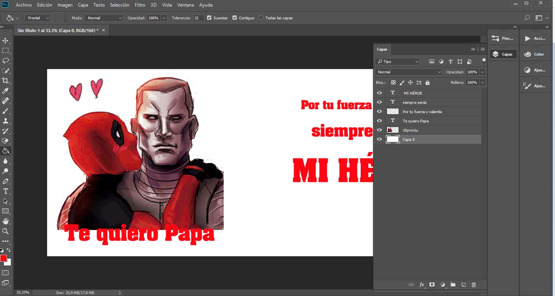This screenshot has height=296, width=555.
Task: Disable the Contiguo option
Action: [x=235, y=17]
